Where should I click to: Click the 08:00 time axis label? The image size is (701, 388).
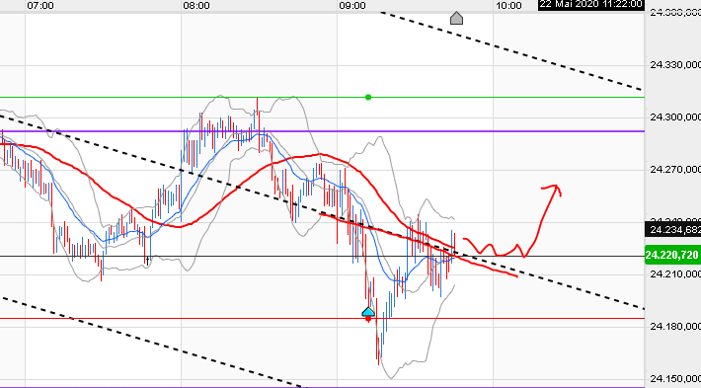tap(196, 5)
